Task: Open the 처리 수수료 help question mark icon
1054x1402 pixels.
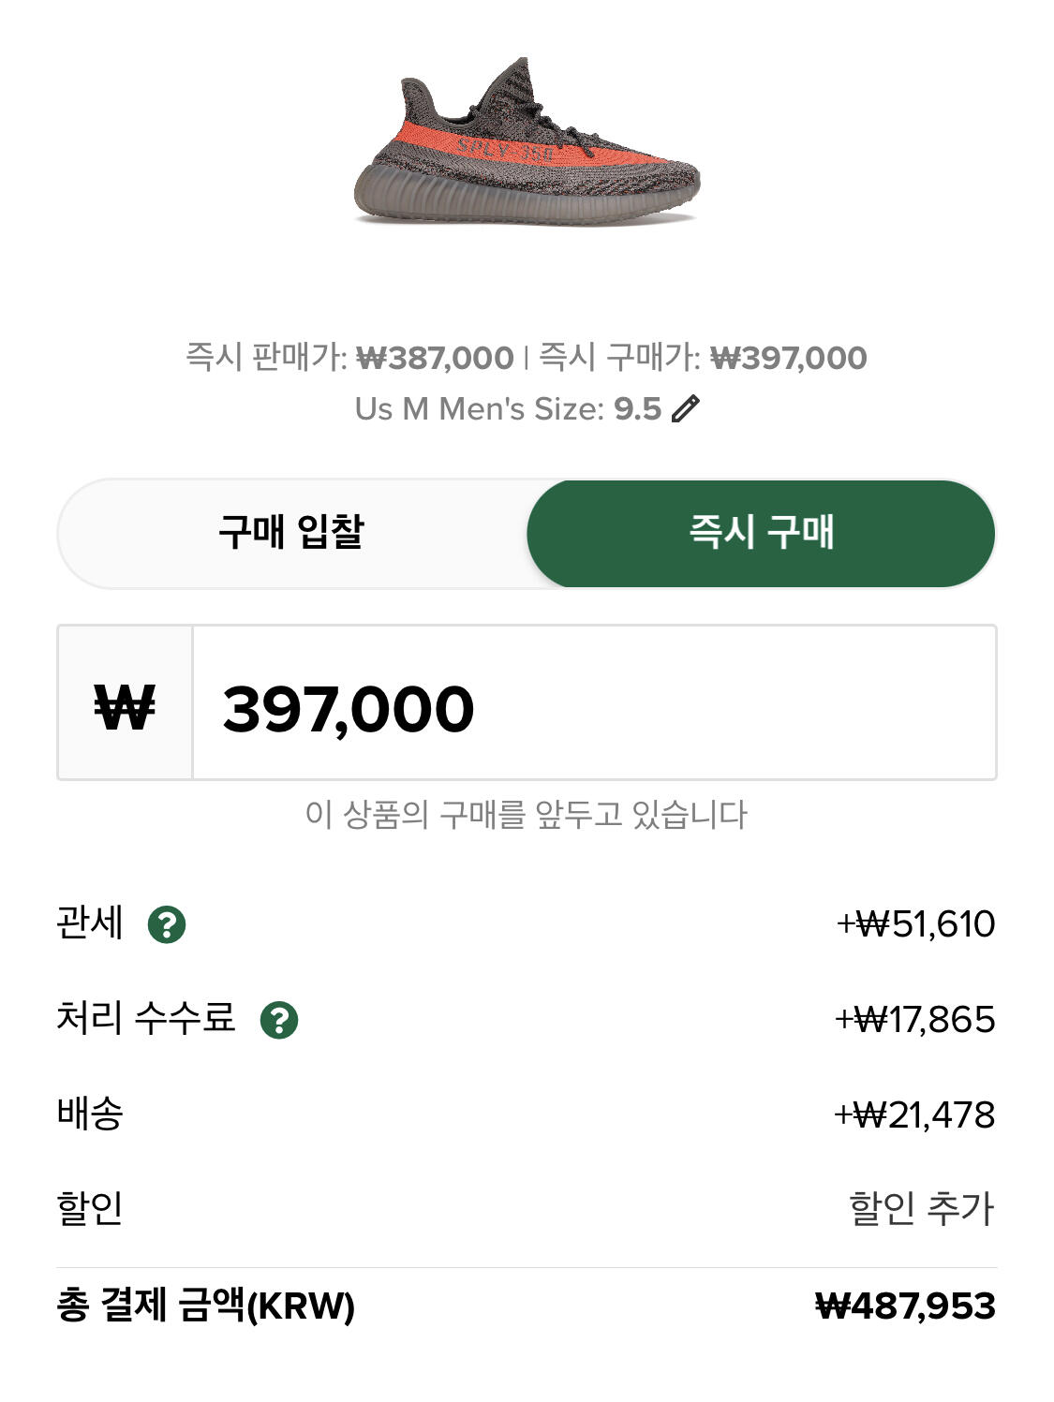Action: point(279,1020)
